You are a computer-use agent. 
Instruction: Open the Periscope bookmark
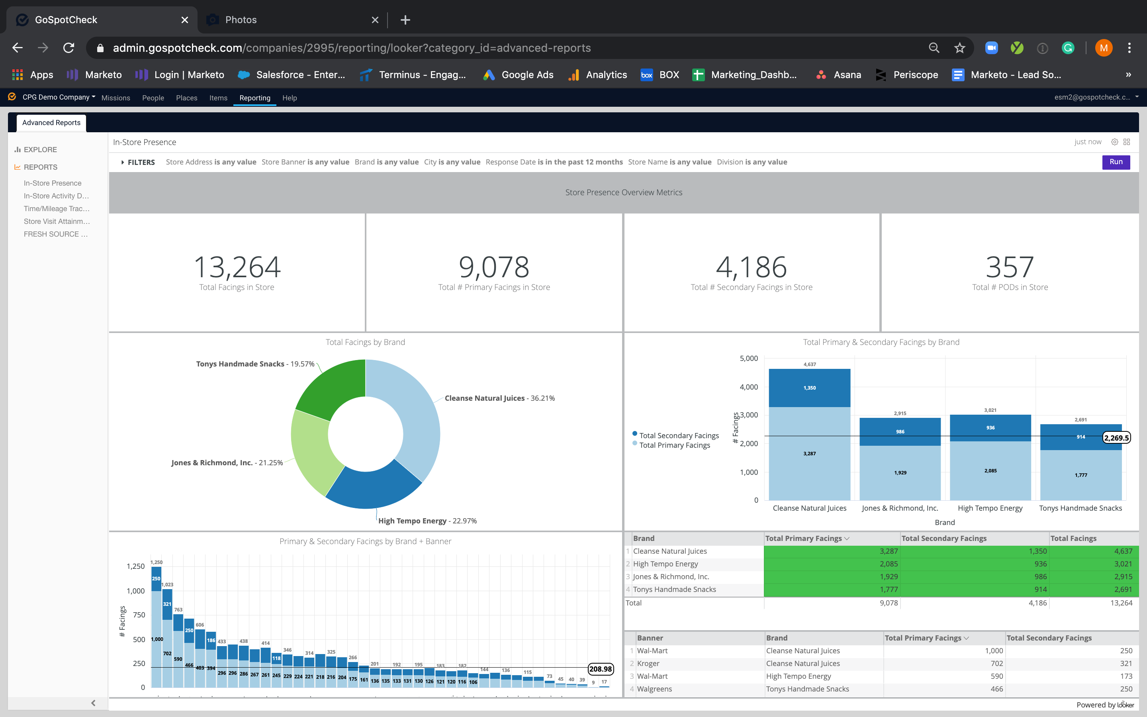907,74
